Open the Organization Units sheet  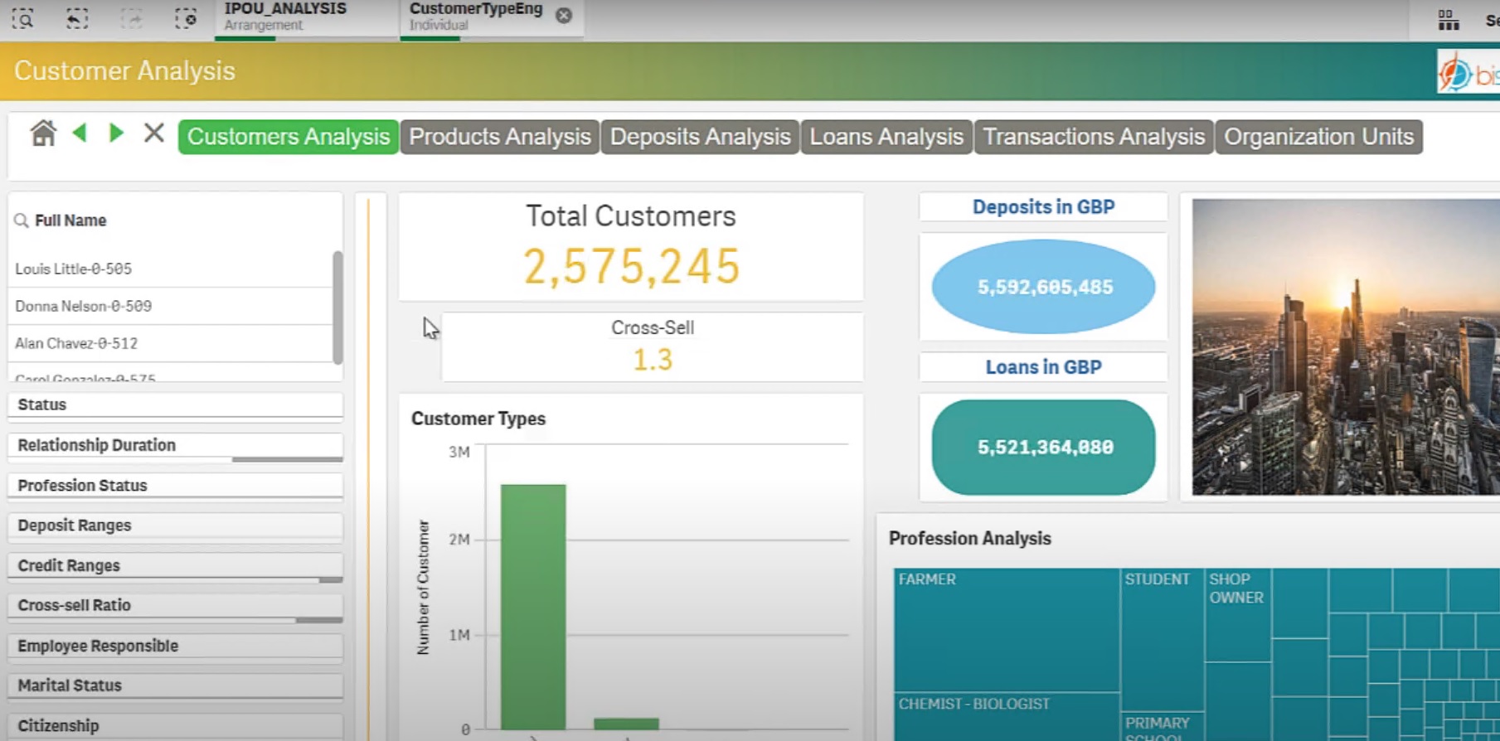(x=1318, y=137)
